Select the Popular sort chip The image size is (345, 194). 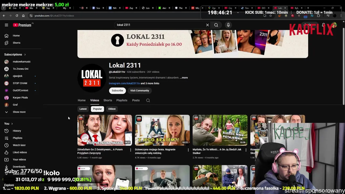click(97, 109)
